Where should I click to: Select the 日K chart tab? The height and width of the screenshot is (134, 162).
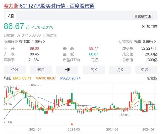pyautogui.click(x=67, y=70)
